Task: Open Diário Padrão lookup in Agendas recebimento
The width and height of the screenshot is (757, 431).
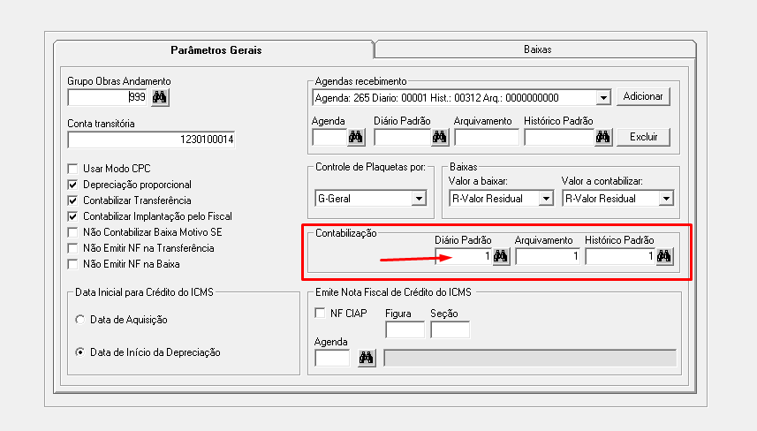Action: (439, 137)
